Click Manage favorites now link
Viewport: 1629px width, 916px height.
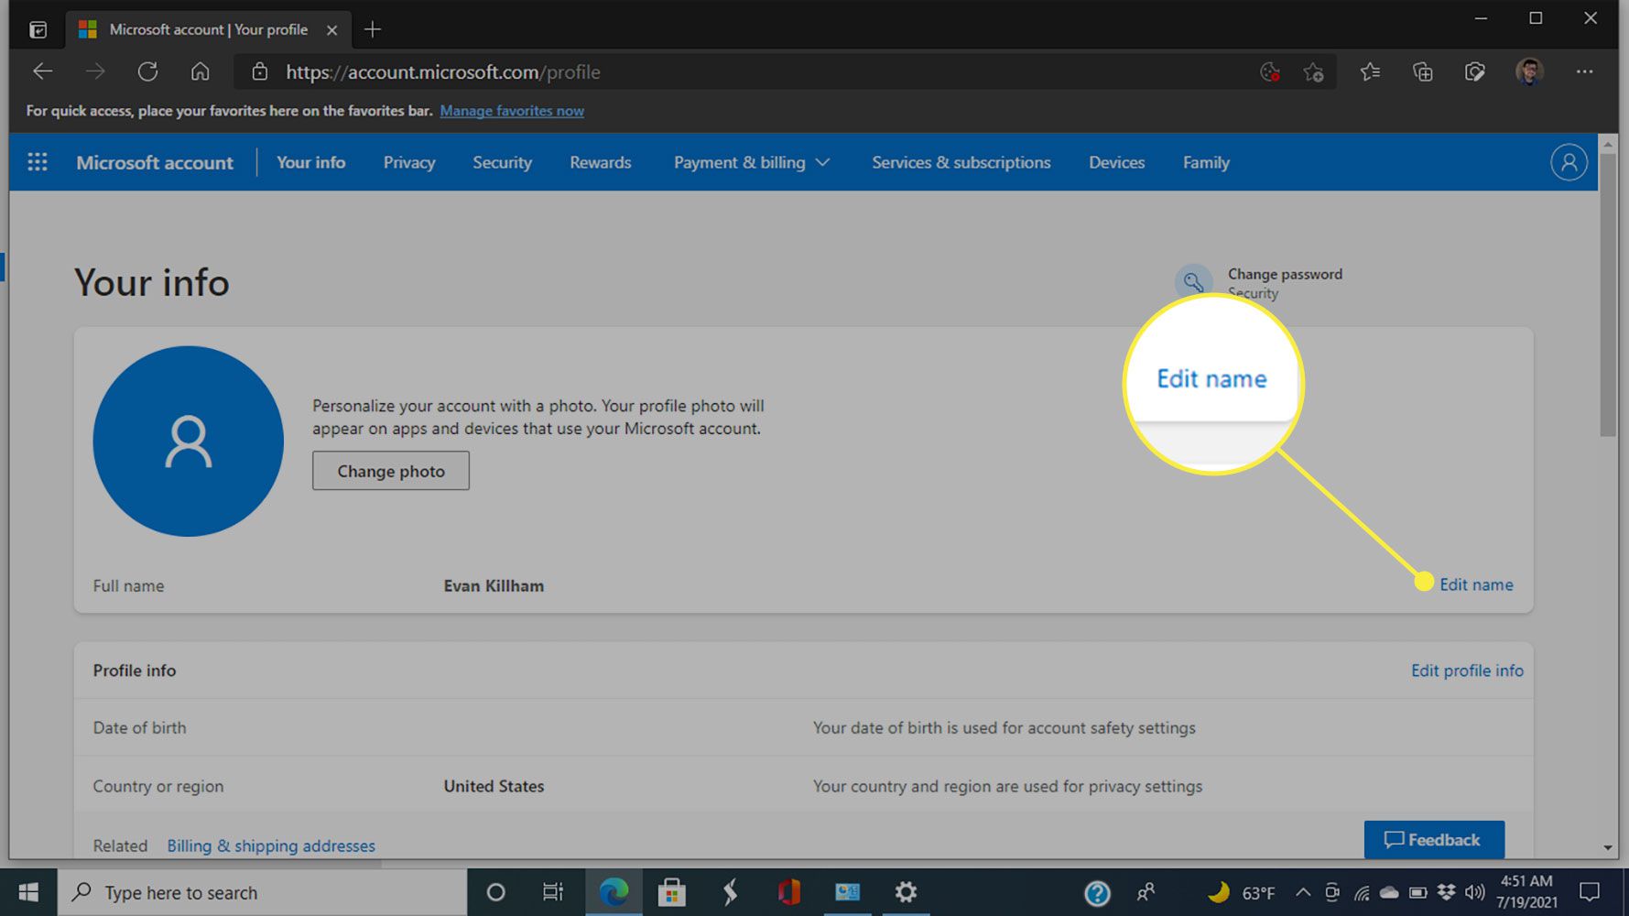pos(512,111)
